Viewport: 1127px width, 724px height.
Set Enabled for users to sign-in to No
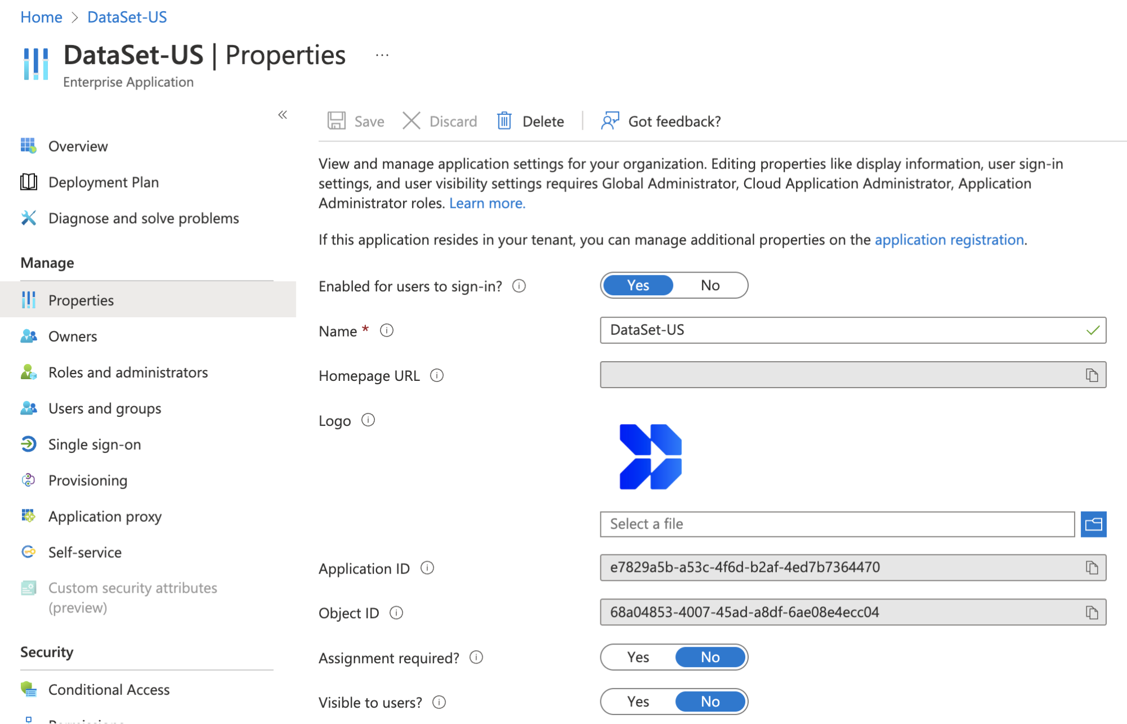coord(710,286)
